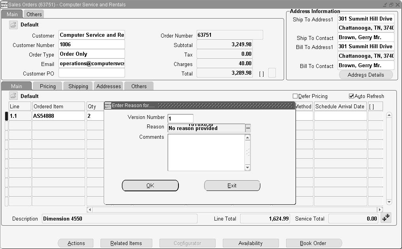402x249 pixels.
Task: Click the empty Customer PO field
Action: tap(92, 73)
